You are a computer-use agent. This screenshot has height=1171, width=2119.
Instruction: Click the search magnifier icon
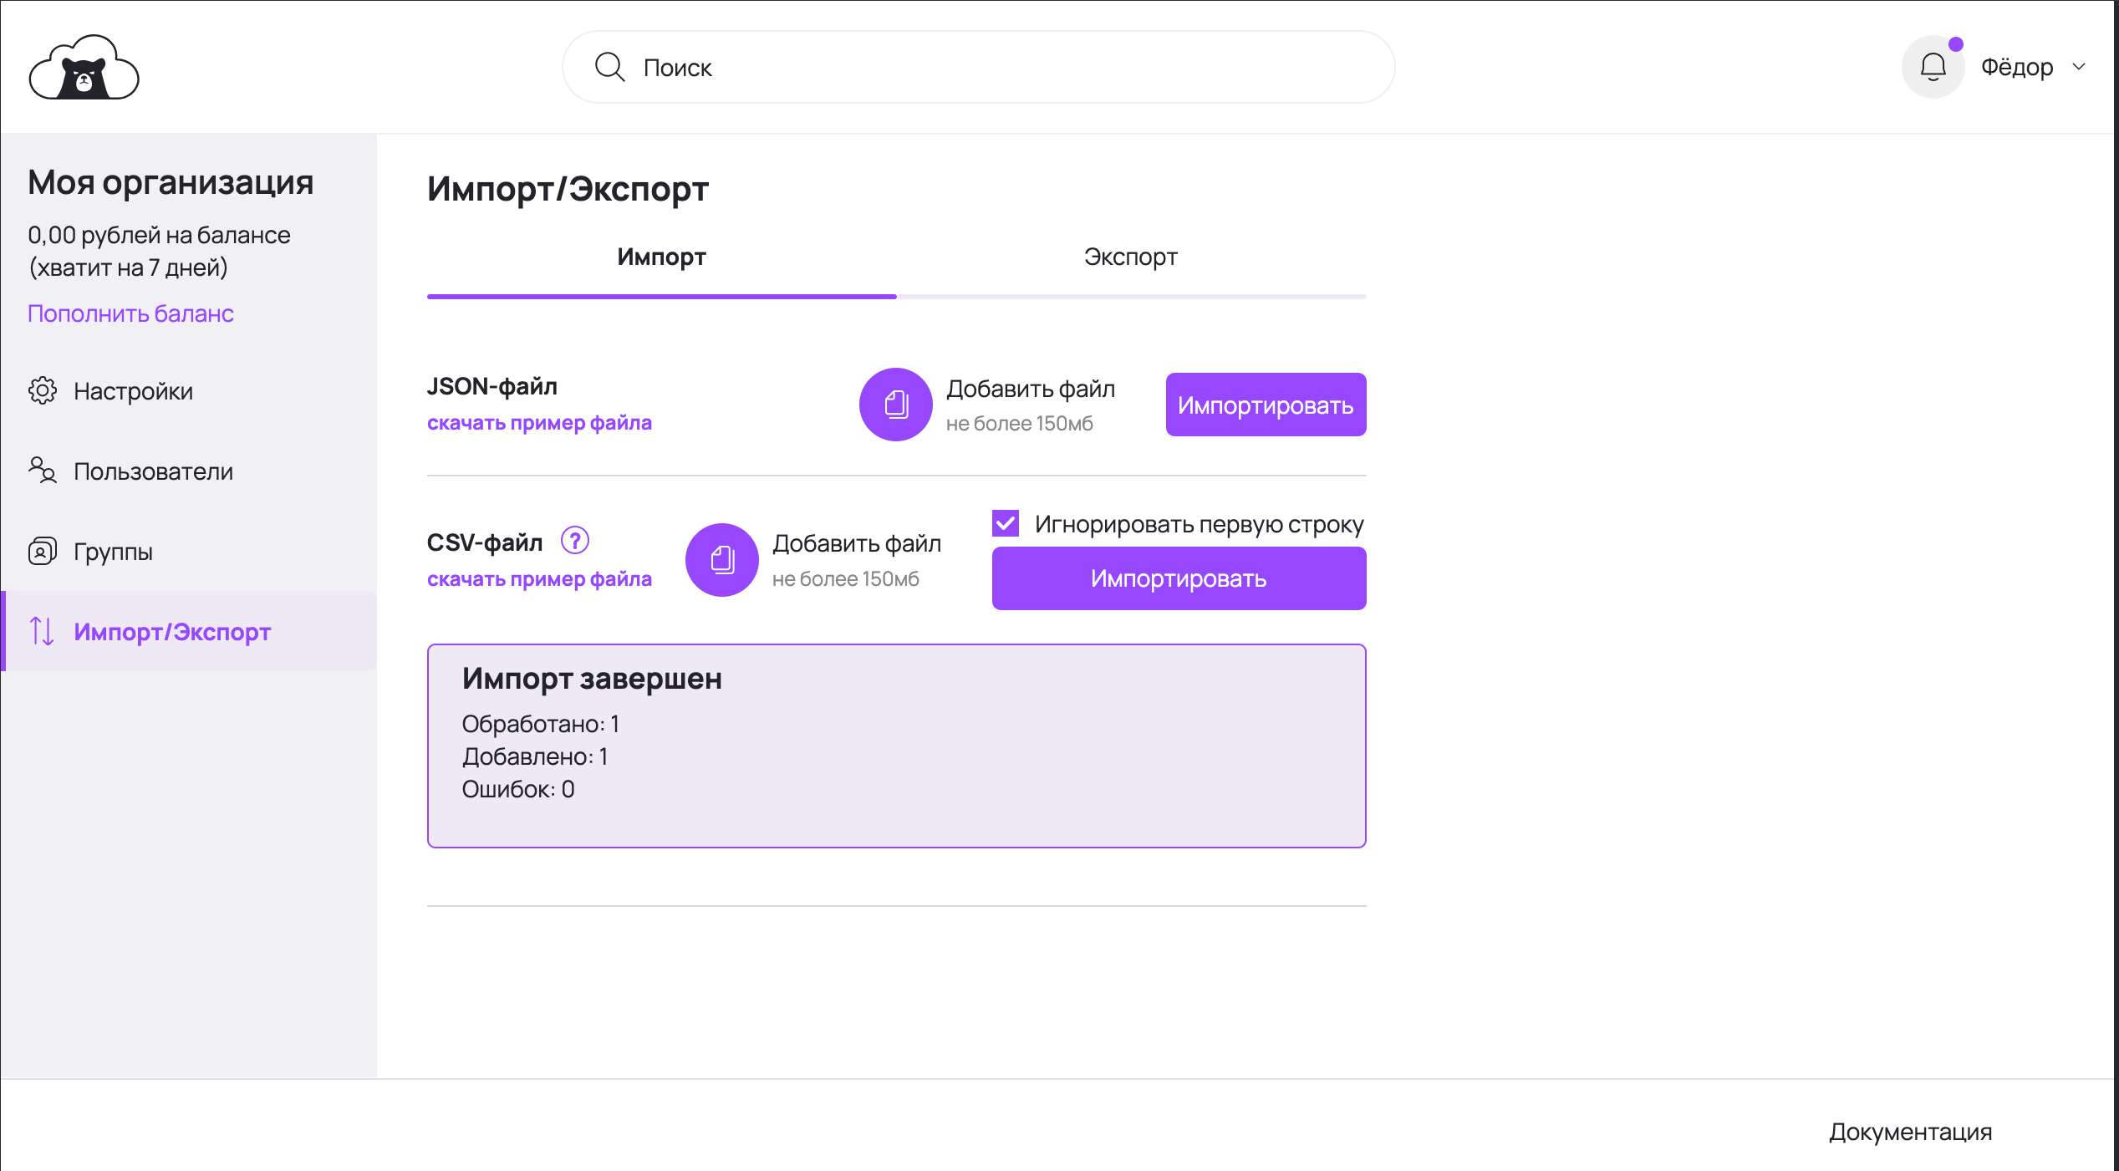[609, 67]
